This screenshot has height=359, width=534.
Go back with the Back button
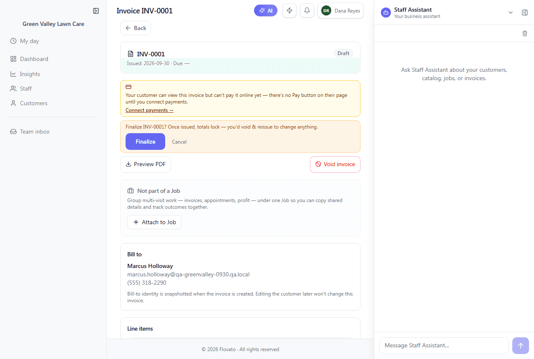pos(136,28)
